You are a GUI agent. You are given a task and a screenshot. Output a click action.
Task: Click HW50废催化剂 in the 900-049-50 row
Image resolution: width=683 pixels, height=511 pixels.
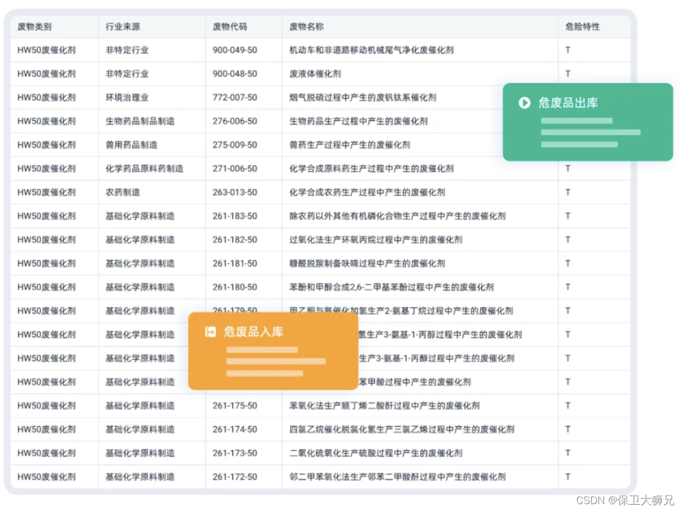pyautogui.click(x=47, y=50)
